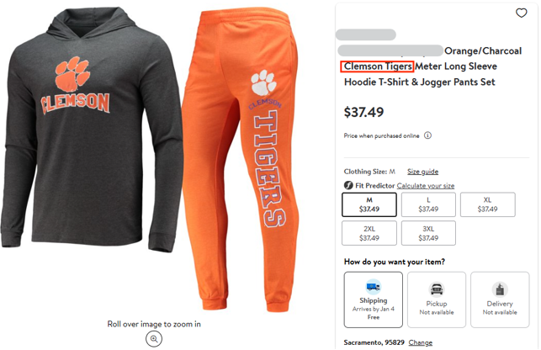Choose Delivery fulfillment option

pos(500,300)
